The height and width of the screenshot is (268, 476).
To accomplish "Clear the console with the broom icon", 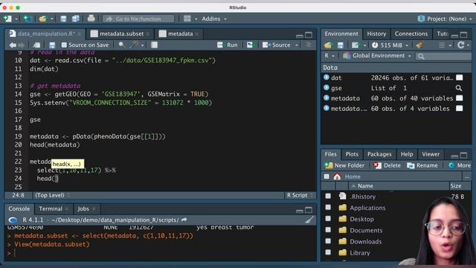I will (x=309, y=220).
